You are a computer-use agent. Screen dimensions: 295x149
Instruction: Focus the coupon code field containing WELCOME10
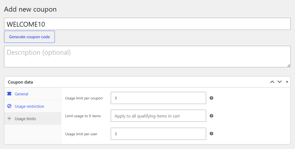pyautogui.click(x=147, y=24)
